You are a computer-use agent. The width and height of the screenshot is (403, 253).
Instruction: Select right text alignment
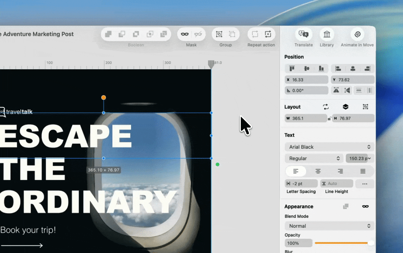coord(340,171)
